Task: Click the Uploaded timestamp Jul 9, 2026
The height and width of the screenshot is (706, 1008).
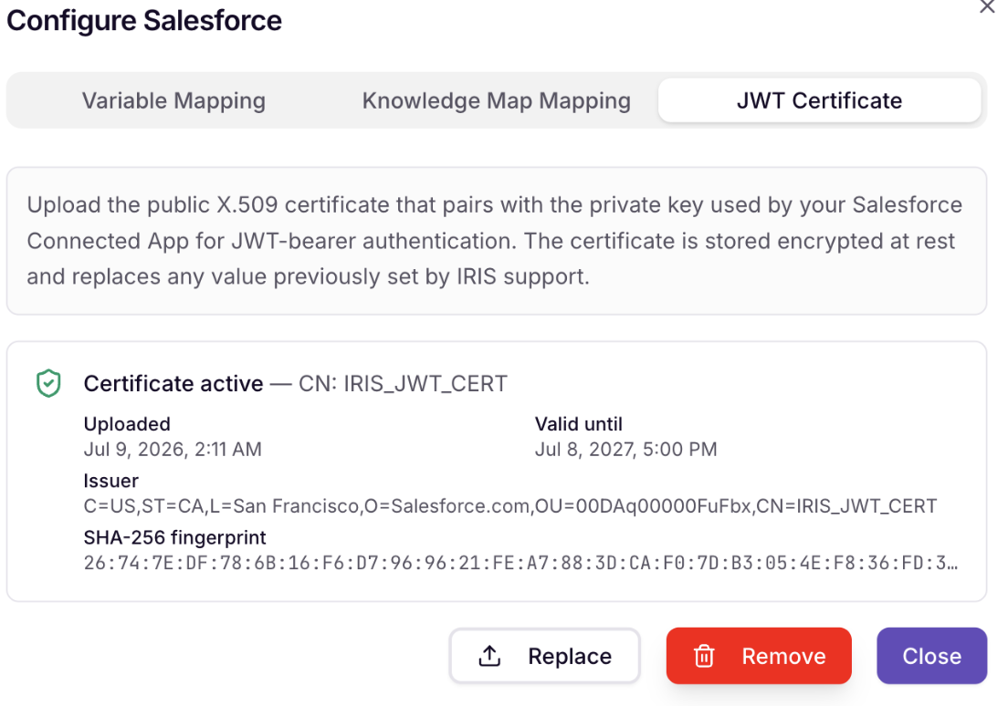Action: point(173,449)
